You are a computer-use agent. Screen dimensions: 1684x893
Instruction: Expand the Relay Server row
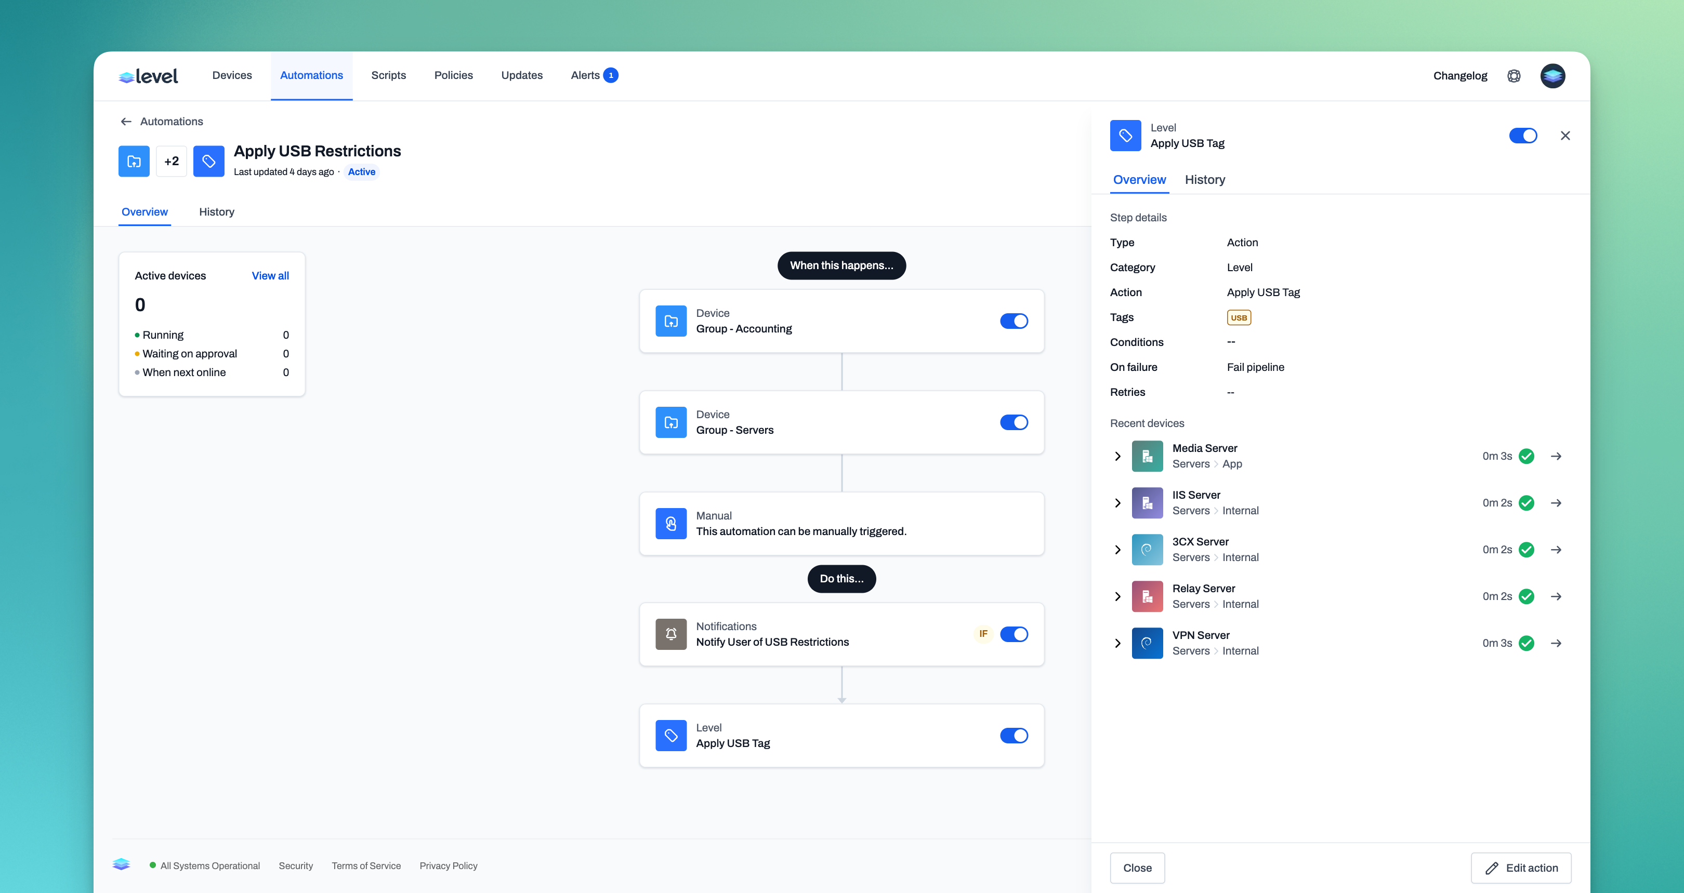pyautogui.click(x=1117, y=596)
